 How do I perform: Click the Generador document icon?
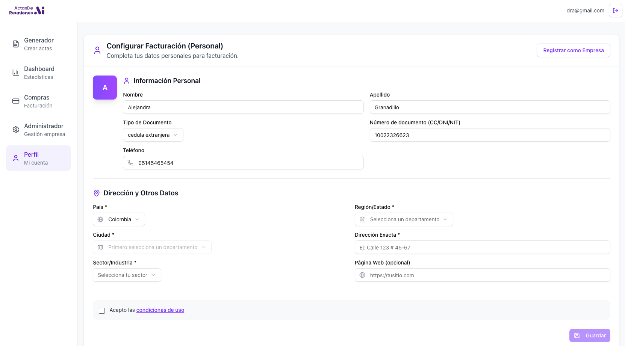[16, 44]
